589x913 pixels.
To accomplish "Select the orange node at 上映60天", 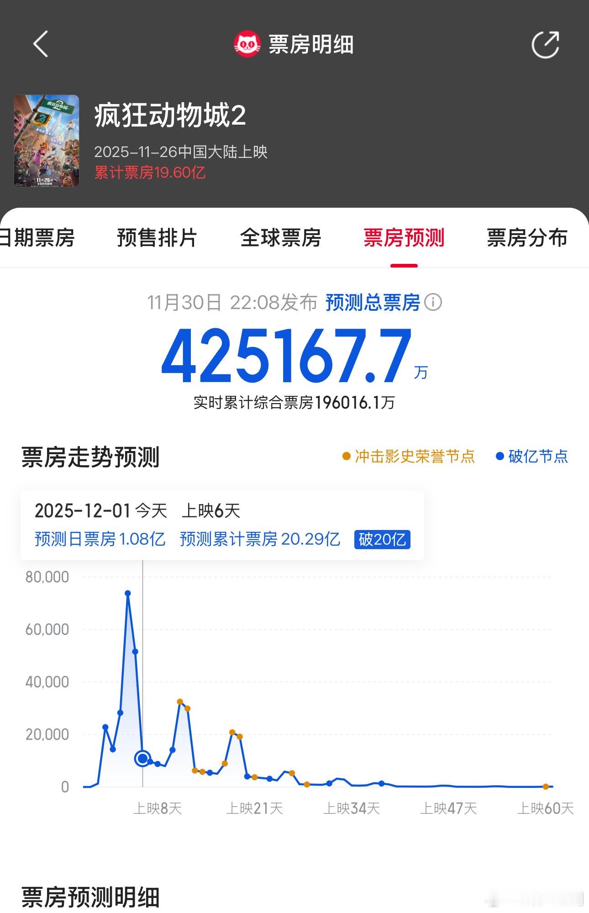I will pyautogui.click(x=546, y=787).
